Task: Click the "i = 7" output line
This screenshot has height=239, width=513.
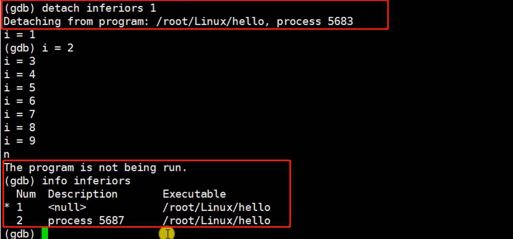Action: click(x=20, y=114)
